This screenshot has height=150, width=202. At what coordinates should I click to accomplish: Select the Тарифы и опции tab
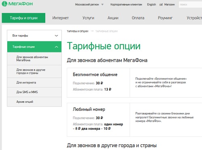coord(23,18)
